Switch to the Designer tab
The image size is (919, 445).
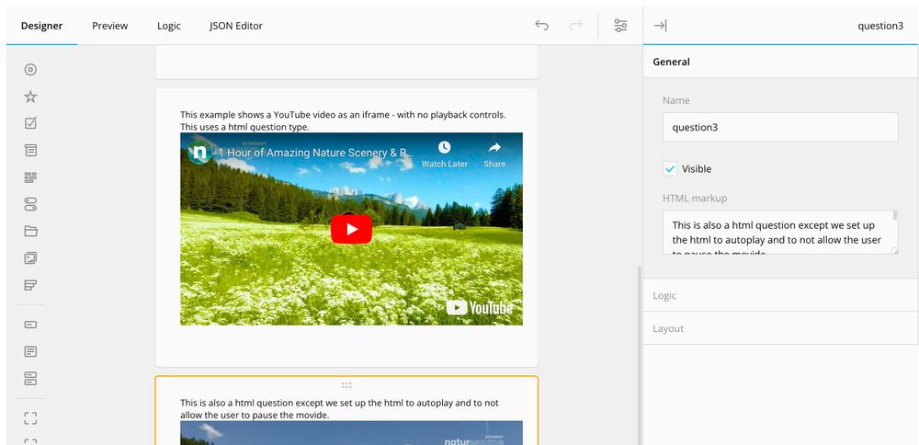[x=41, y=26]
